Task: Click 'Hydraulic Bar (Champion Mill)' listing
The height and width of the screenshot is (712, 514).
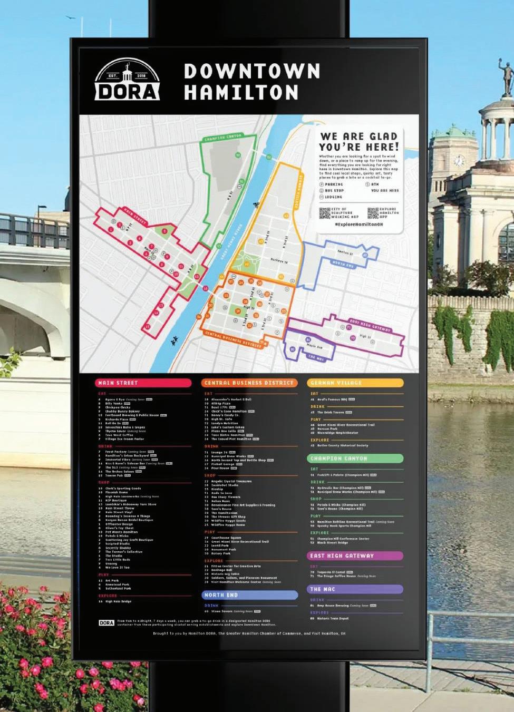Action: (x=341, y=488)
